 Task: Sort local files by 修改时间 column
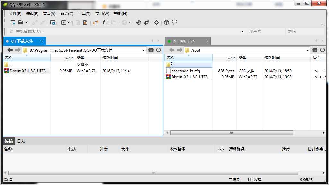[125, 58]
